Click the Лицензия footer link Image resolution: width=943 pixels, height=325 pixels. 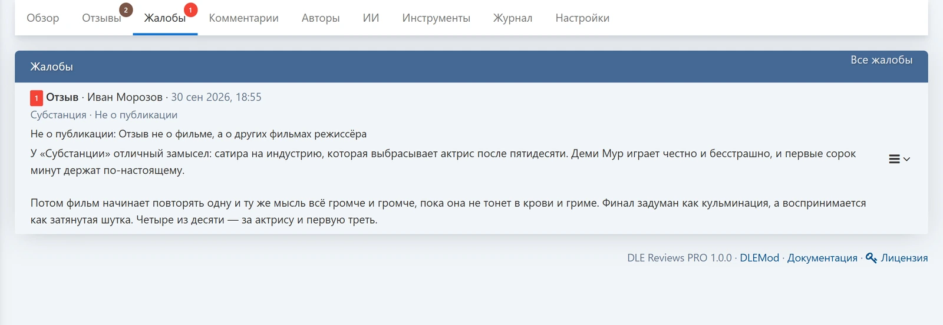(x=904, y=258)
